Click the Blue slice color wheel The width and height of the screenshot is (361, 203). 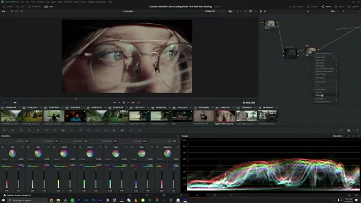[142, 153]
